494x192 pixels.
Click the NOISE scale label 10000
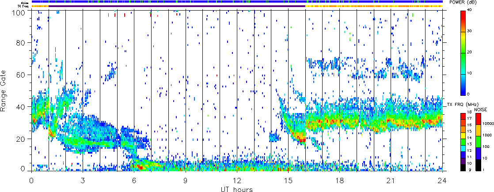tap(487, 124)
